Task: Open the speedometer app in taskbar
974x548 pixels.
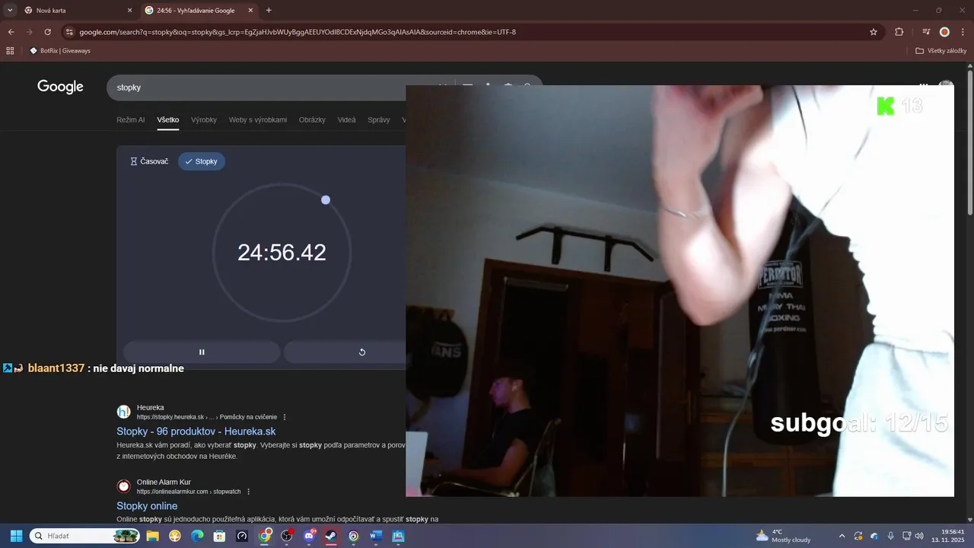Action: click(x=242, y=536)
